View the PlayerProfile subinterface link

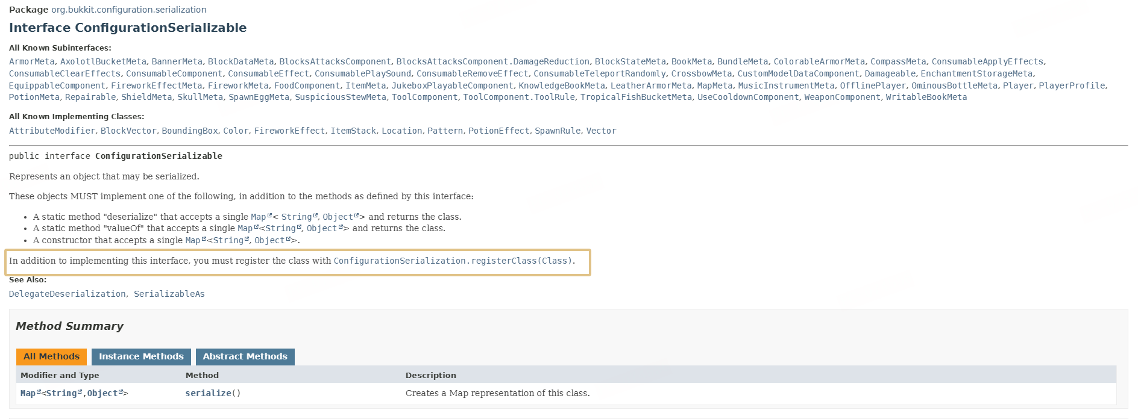[1072, 85]
